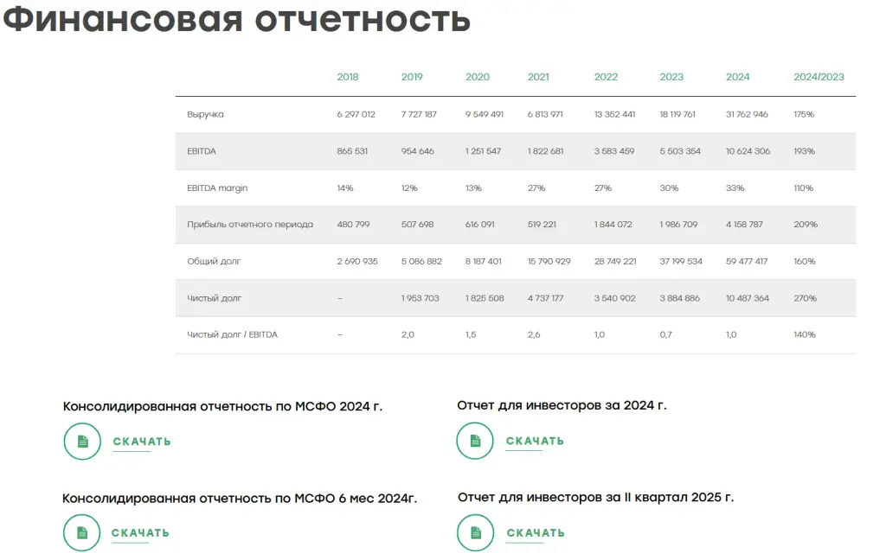
Task: Click the EBITDA margin row label
Action: (x=217, y=188)
